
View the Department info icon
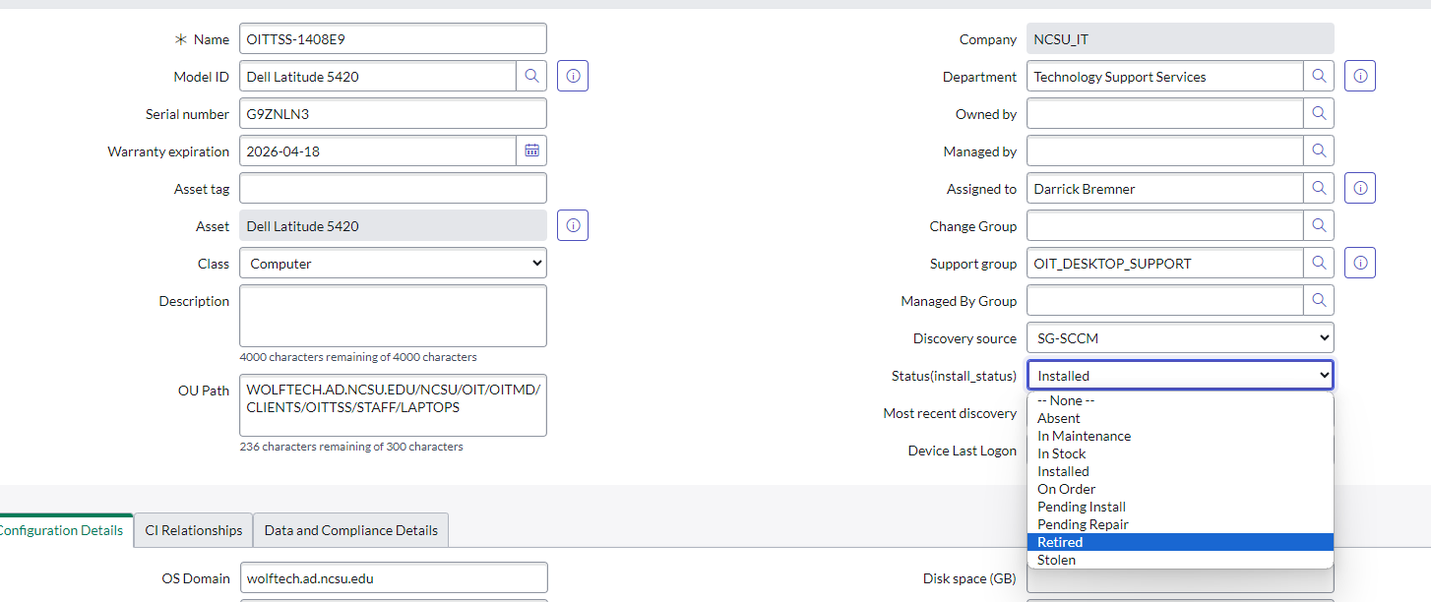[x=1359, y=76]
